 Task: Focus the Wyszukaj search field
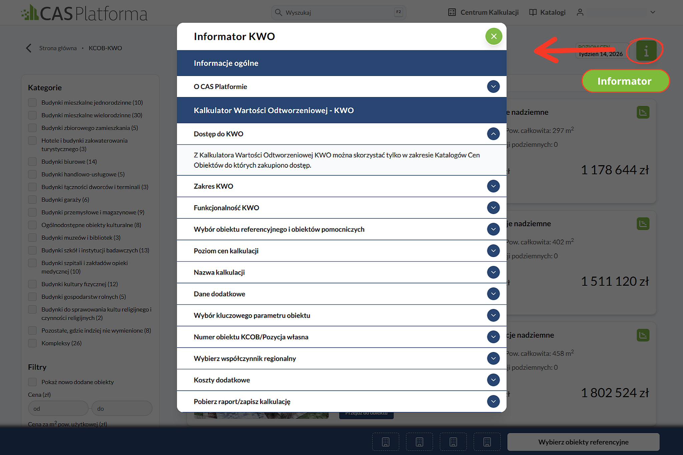[338, 12]
